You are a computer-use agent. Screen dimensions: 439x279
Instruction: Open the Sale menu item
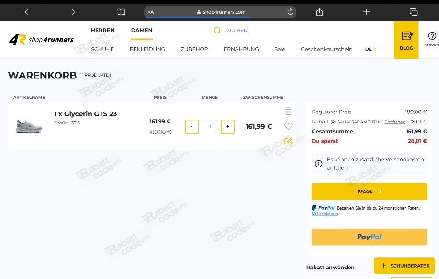[x=280, y=49]
